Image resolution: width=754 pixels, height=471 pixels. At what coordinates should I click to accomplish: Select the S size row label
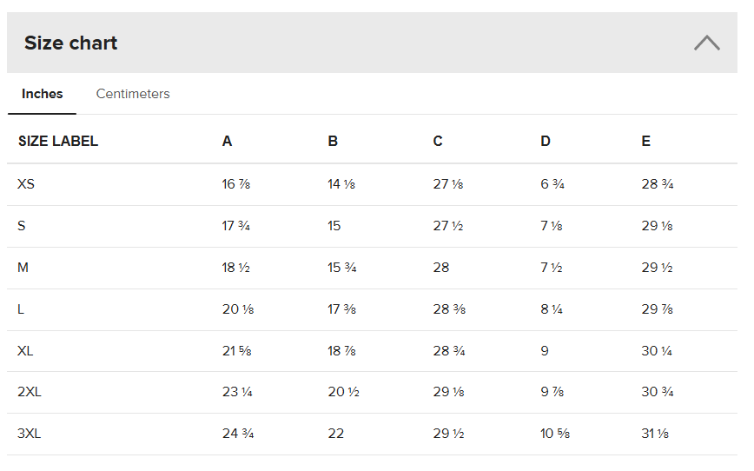click(22, 226)
